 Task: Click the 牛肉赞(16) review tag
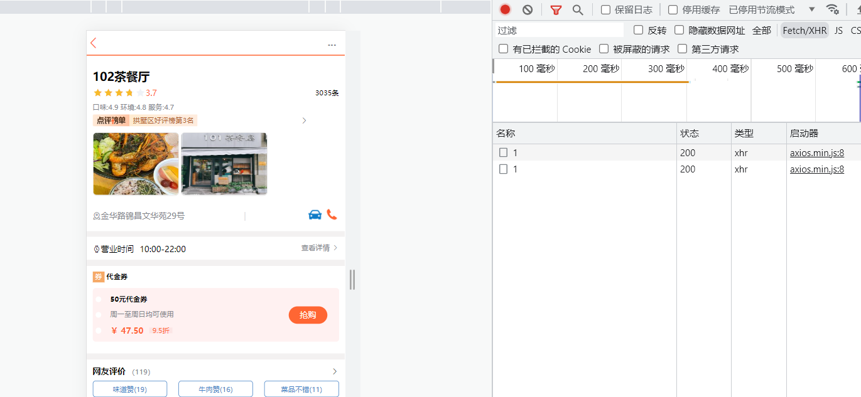pos(215,389)
